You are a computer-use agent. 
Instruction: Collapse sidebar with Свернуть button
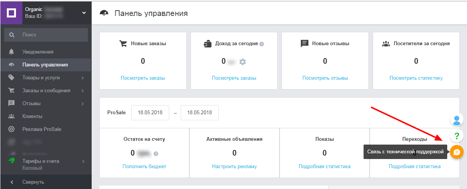(x=33, y=182)
